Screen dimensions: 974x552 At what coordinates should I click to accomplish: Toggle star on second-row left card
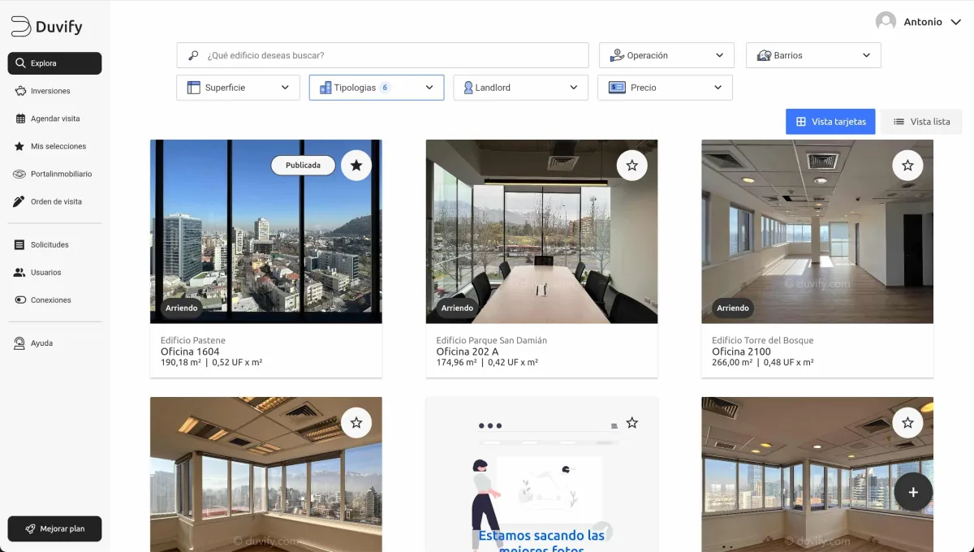[x=356, y=423]
